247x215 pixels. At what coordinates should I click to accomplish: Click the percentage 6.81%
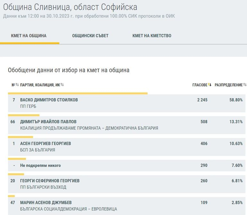(x=237, y=181)
